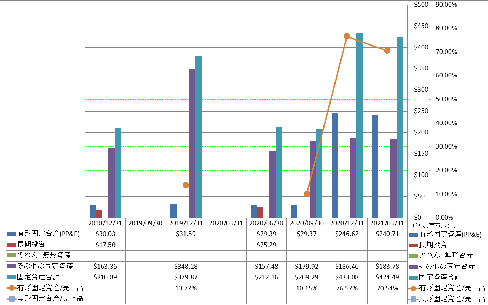This screenshot has width=488, height=305.
Task: Click the 無形固定資産/売上高 row label in left table
Action: tap(50, 299)
